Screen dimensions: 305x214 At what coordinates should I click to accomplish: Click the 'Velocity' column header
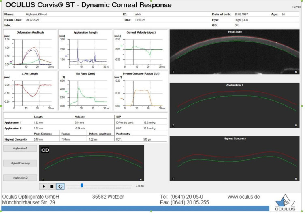point(80,117)
